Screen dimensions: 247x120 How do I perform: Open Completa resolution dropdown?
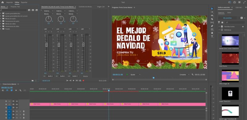click(184, 75)
